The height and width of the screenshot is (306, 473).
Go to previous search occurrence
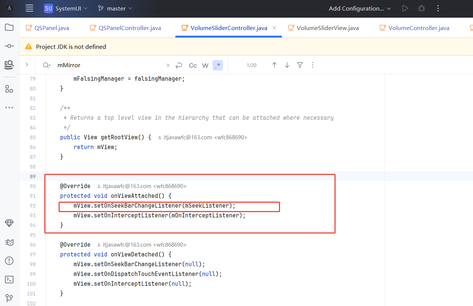pos(274,65)
